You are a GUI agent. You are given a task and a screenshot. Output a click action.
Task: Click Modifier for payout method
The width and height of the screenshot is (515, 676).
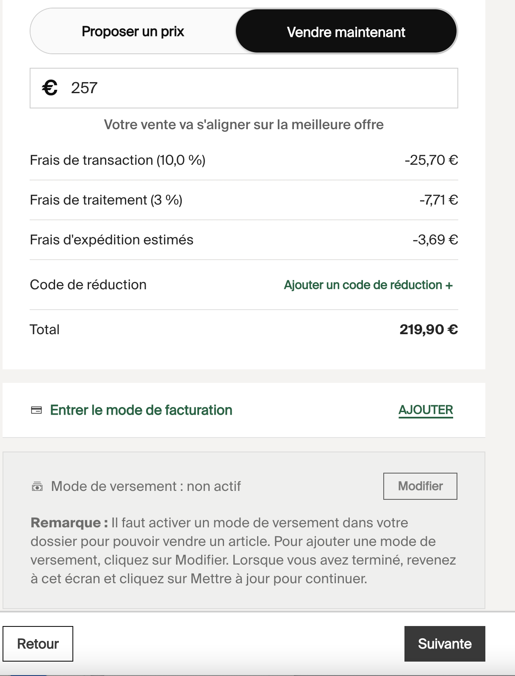click(420, 486)
